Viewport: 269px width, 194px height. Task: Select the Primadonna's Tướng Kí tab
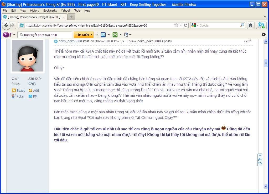pos(34,17)
